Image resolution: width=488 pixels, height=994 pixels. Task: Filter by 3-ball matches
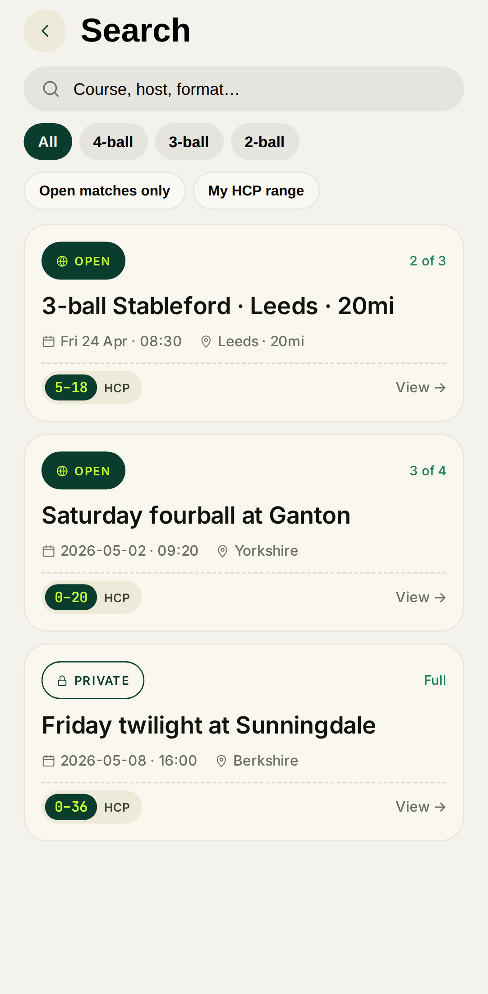[189, 142]
